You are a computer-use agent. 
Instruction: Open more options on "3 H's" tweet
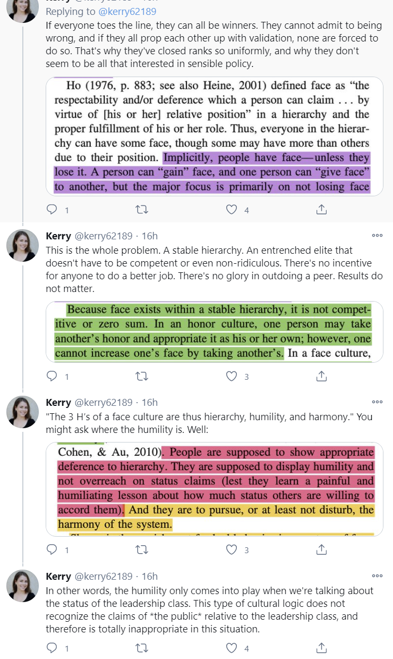377,402
